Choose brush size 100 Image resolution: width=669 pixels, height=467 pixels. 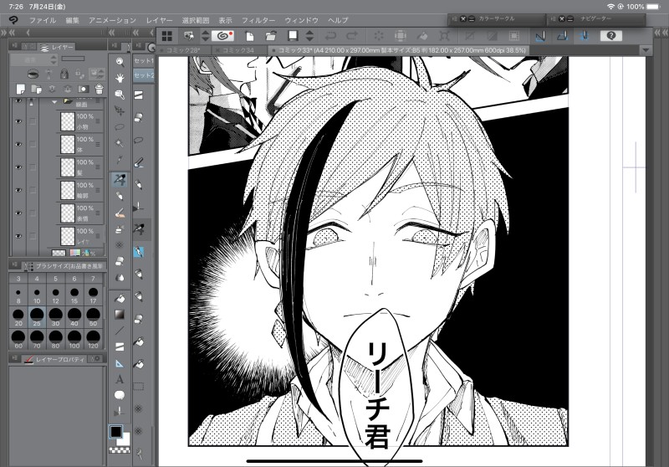(74, 339)
